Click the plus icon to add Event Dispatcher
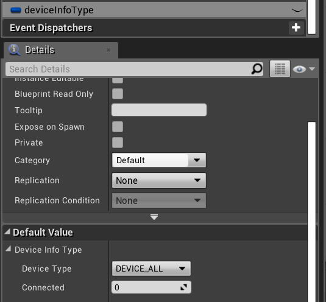Viewport: 326px width, 302px height. click(296, 27)
